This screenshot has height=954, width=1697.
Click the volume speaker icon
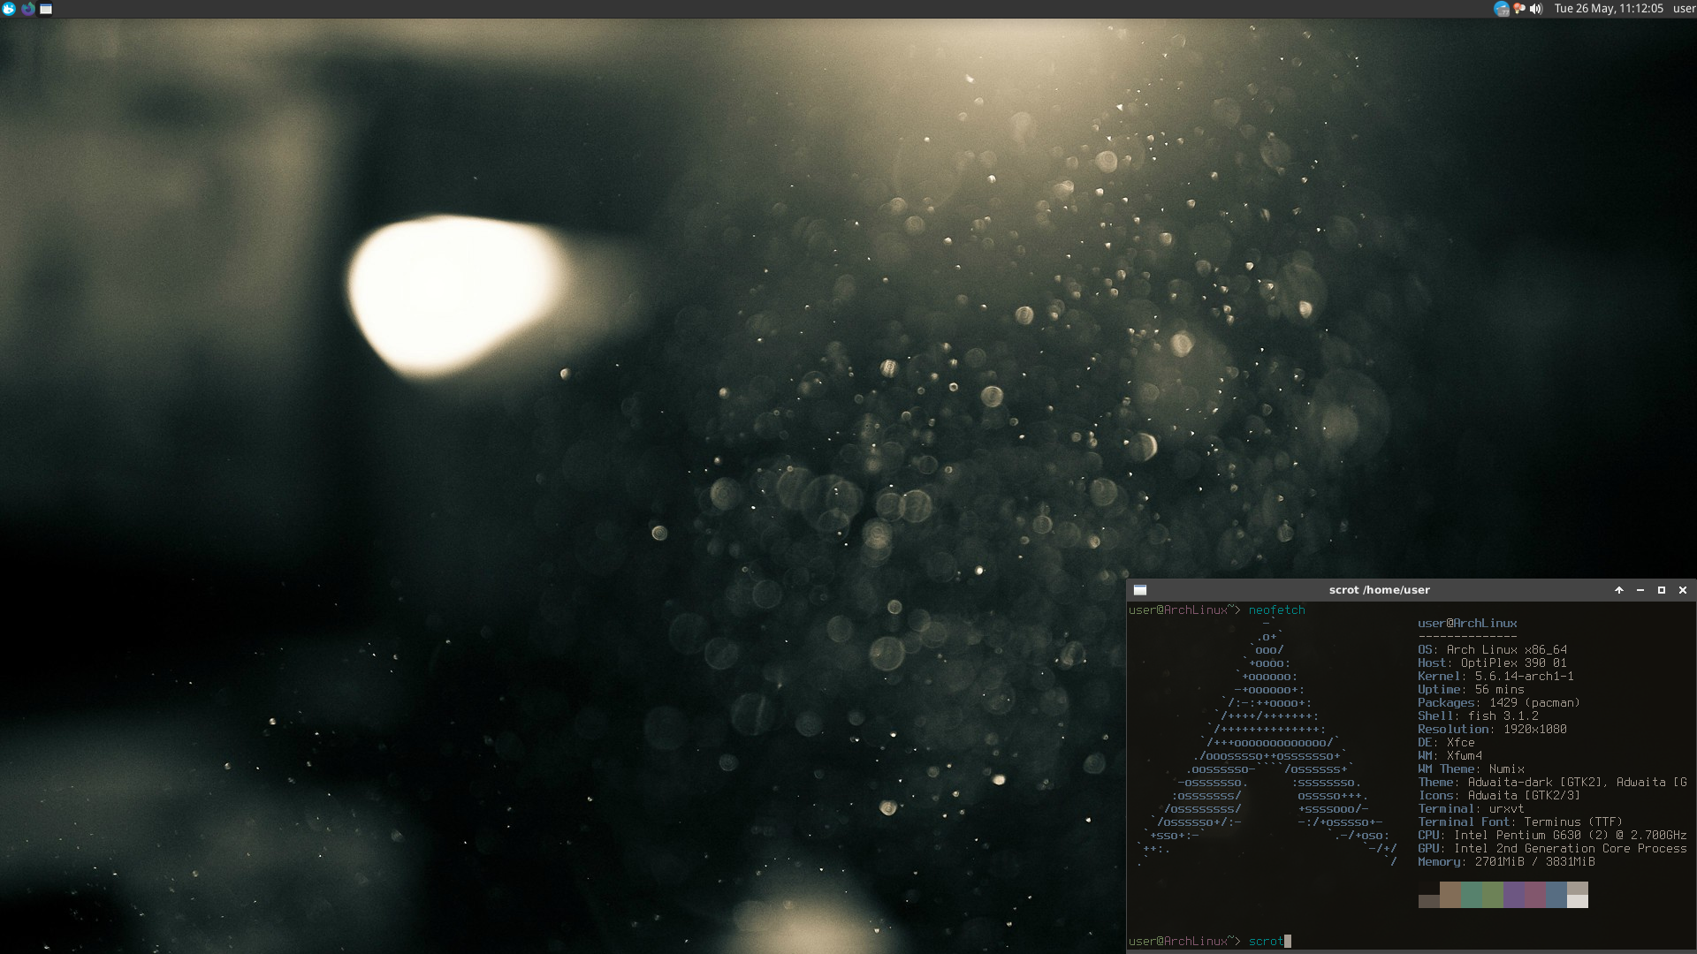1536,9
